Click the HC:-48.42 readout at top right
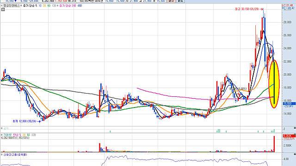Viewport: 296px width, 166px height. pos(288,8)
